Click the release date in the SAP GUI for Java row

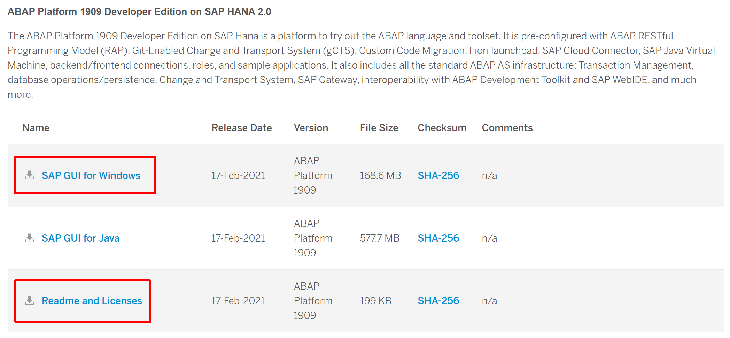(x=238, y=238)
